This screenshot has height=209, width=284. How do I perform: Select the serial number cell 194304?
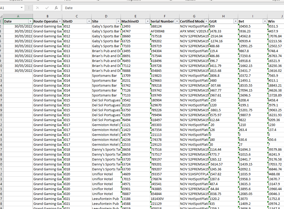point(165,51)
